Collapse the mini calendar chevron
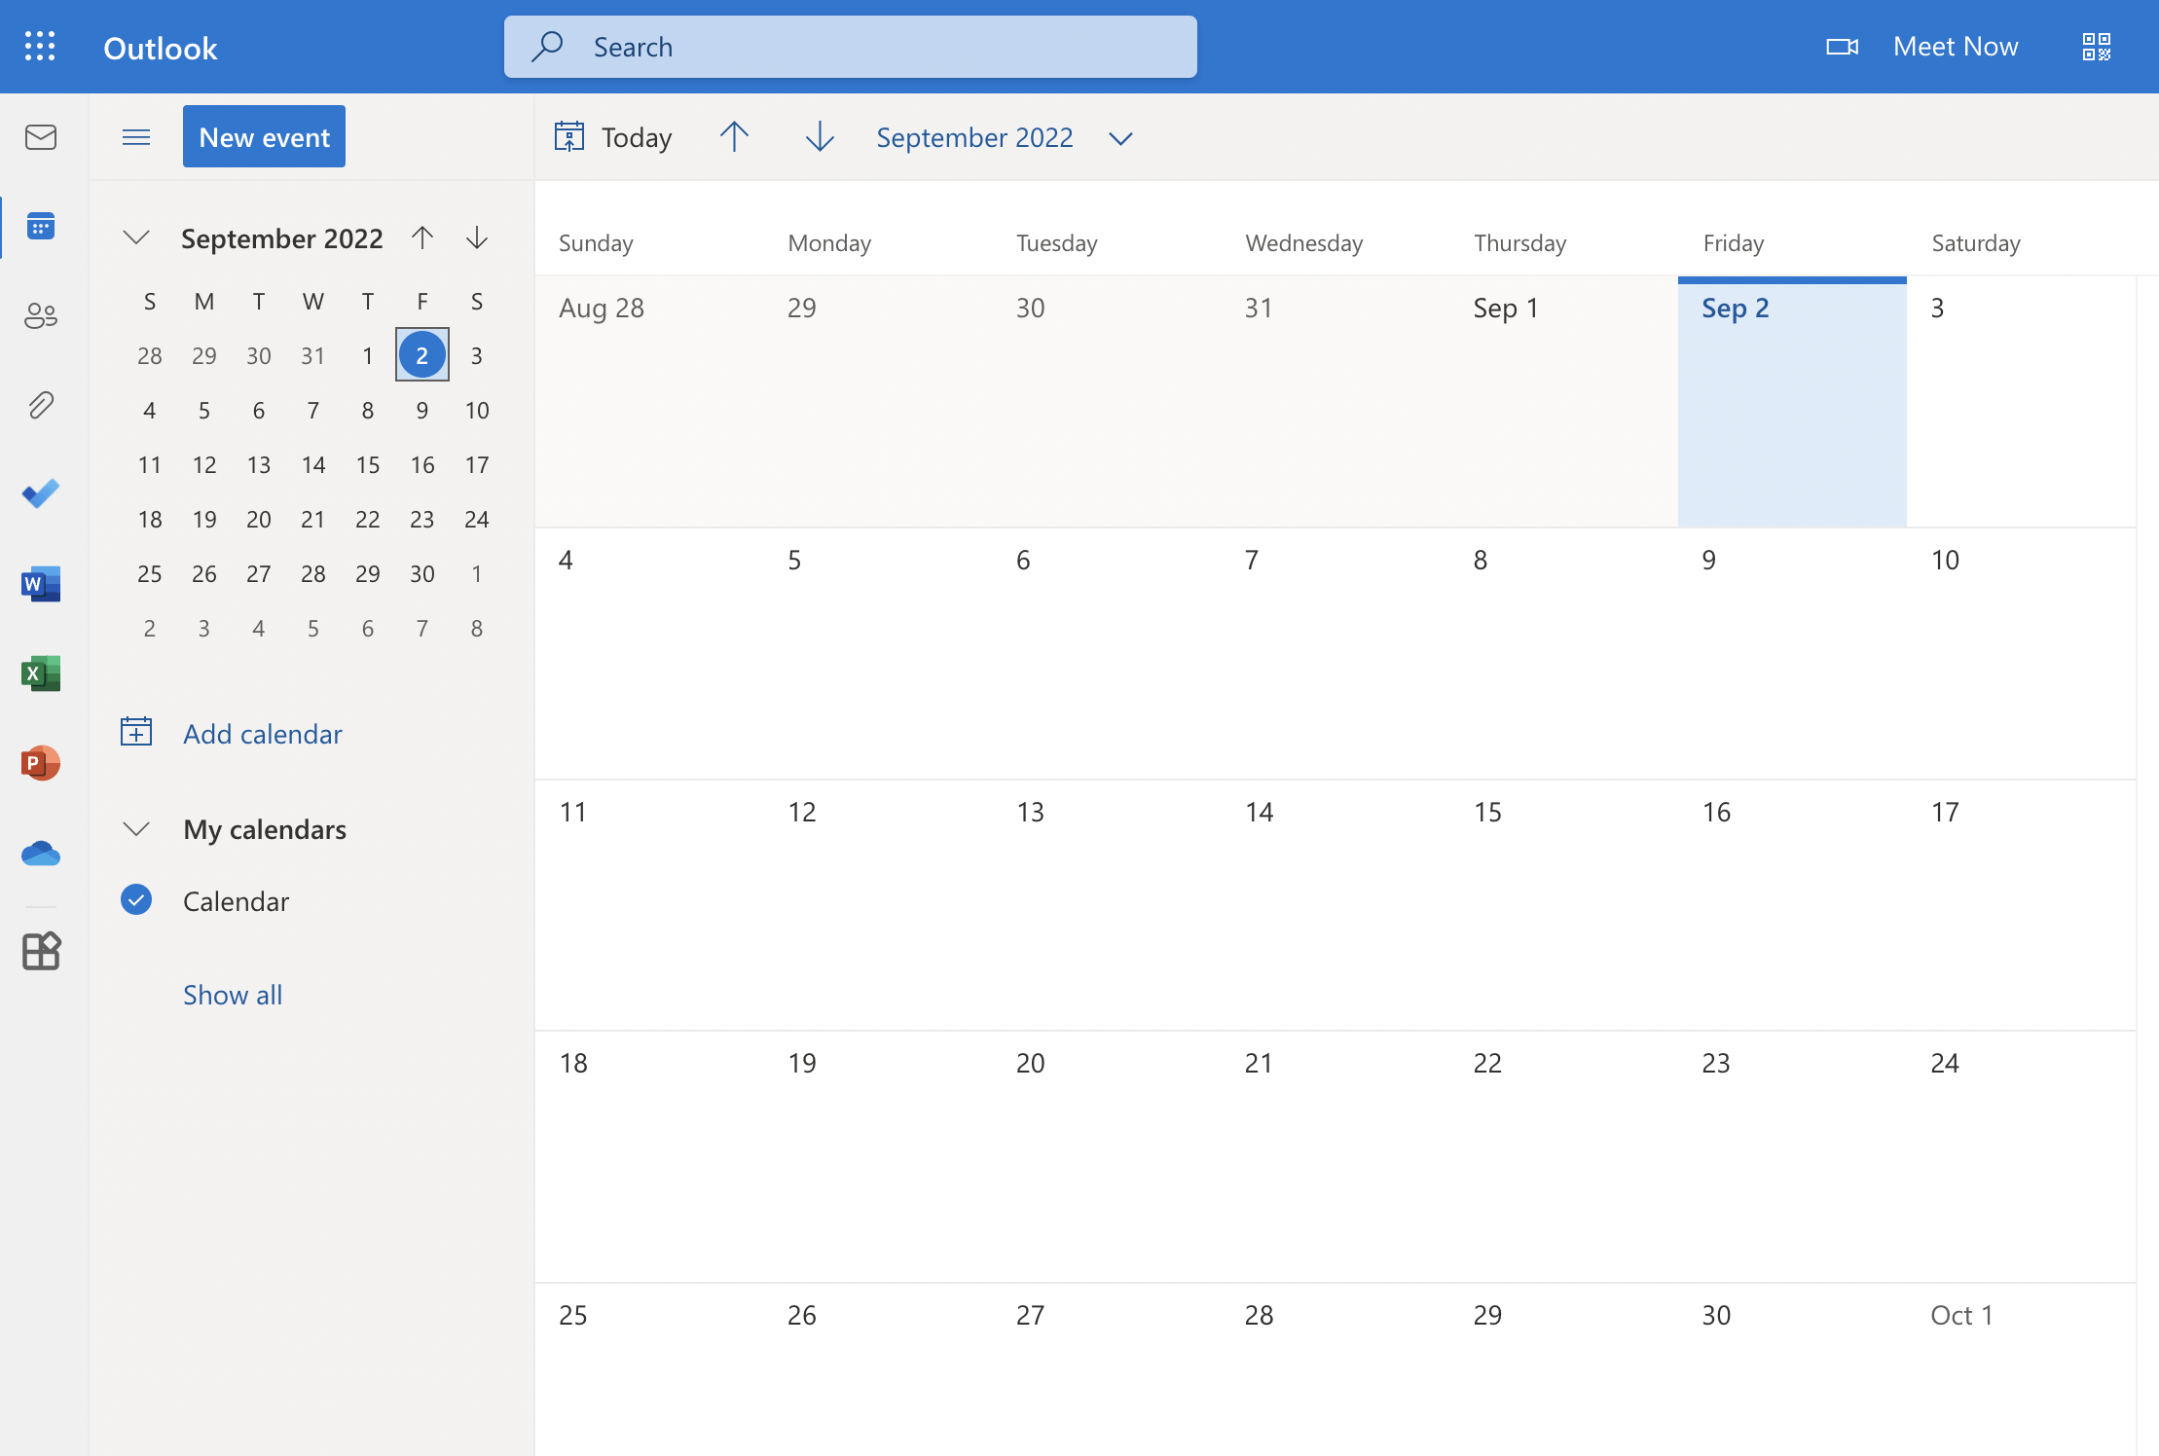This screenshot has height=1456, width=2159. pyautogui.click(x=136, y=237)
